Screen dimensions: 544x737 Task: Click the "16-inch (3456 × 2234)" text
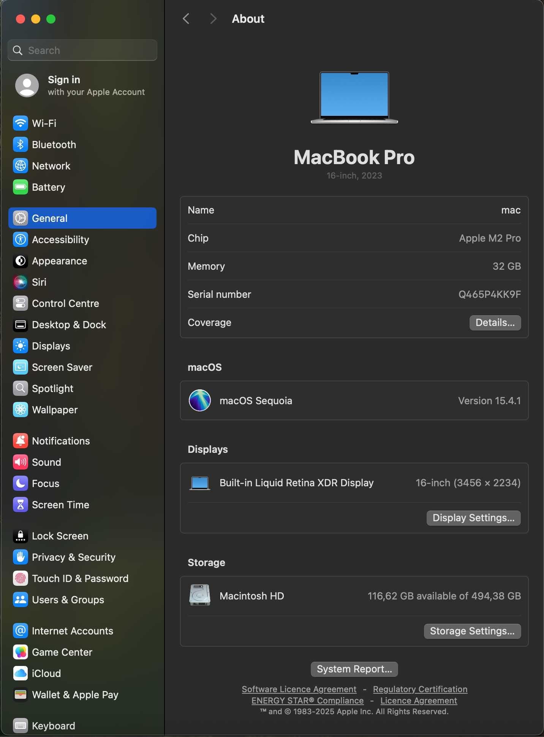coord(468,483)
